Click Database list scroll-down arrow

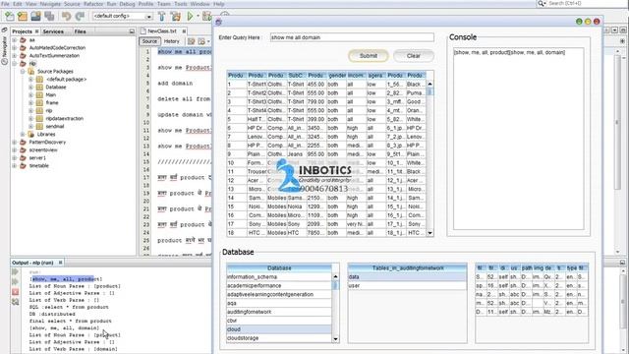pos(335,339)
